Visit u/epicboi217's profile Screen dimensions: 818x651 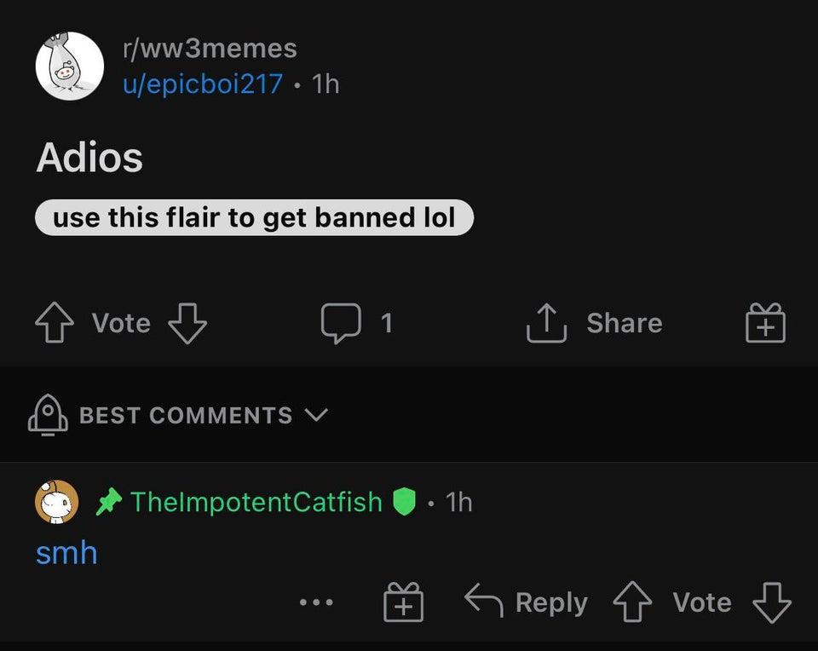point(203,84)
